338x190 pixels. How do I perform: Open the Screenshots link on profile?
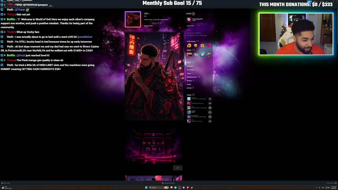tap(191, 70)
